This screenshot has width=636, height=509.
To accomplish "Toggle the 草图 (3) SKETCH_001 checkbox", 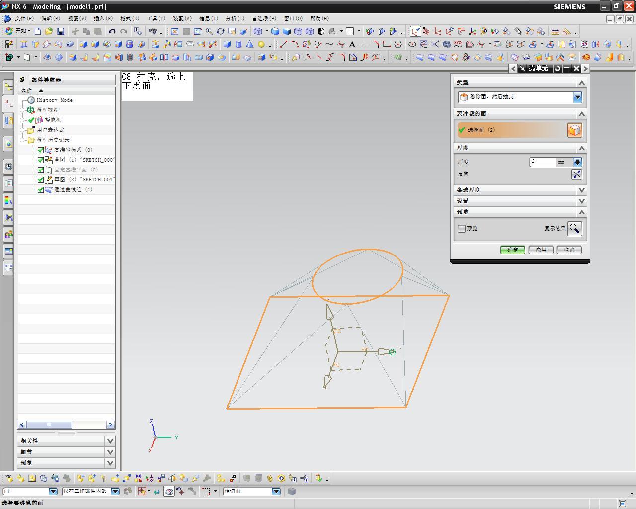I will [41, 179].
